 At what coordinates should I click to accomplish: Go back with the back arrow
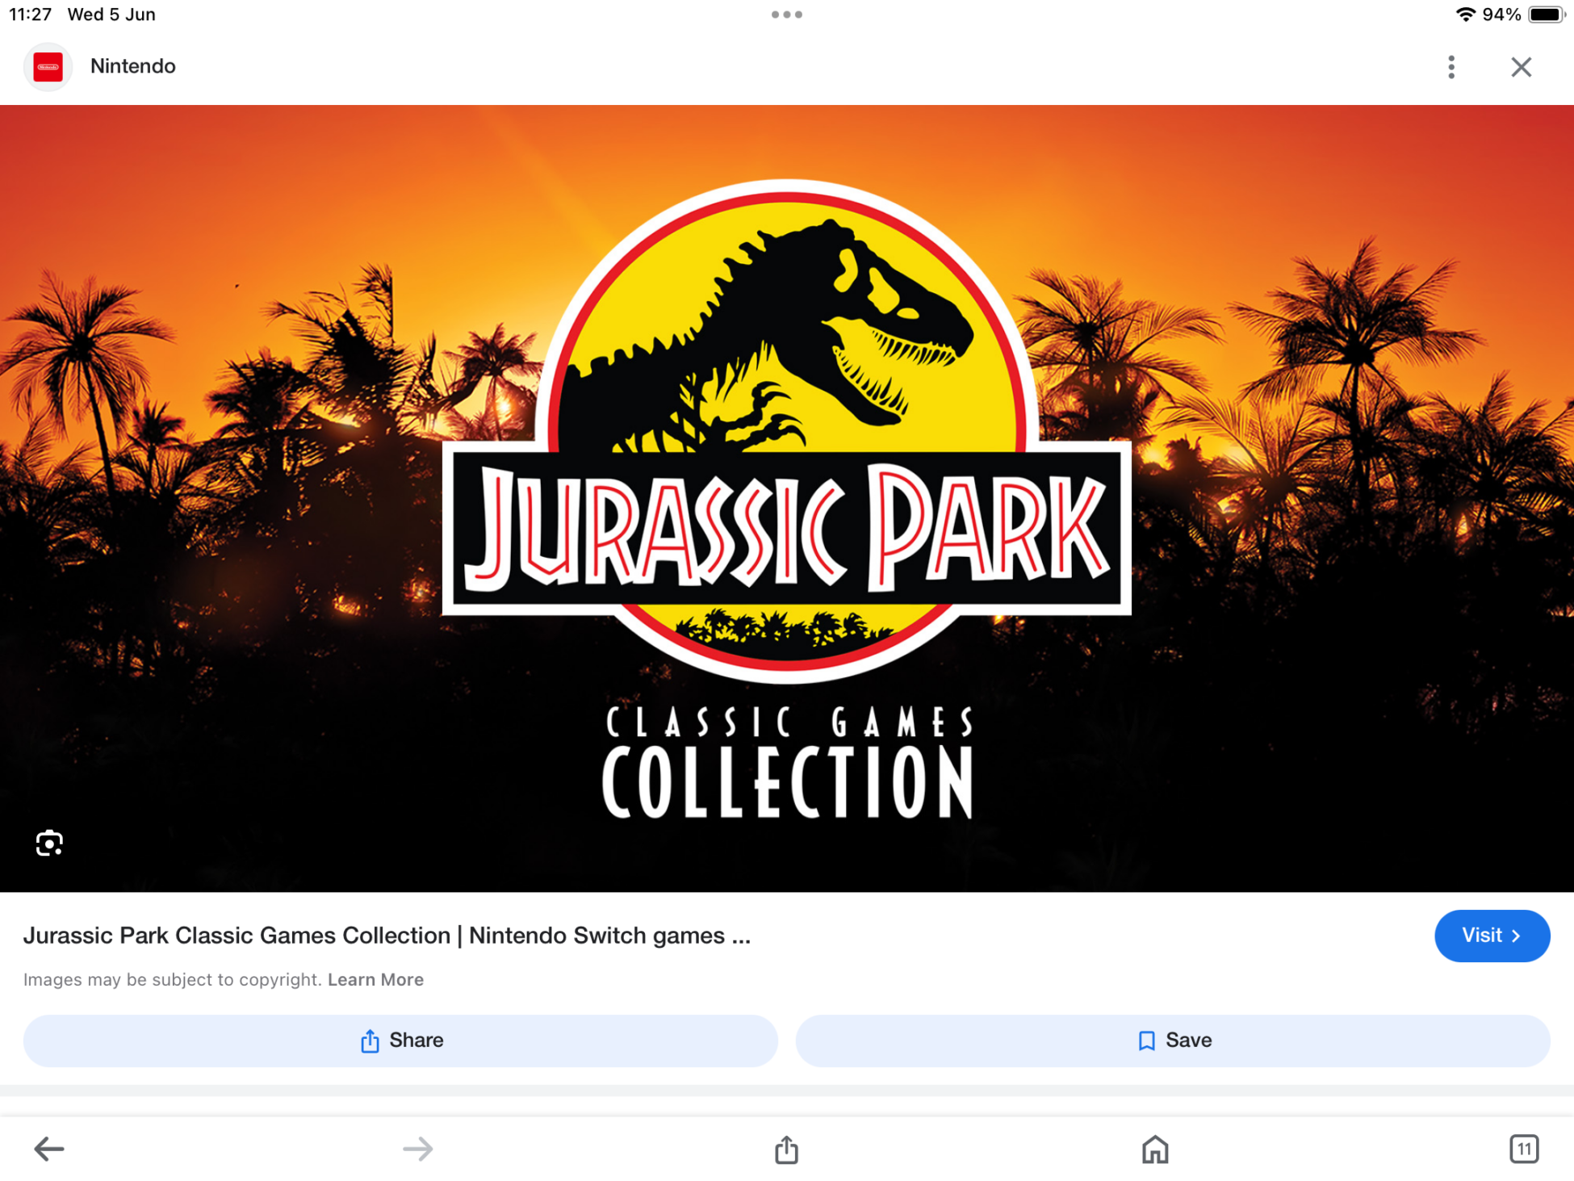point(48,1149)
